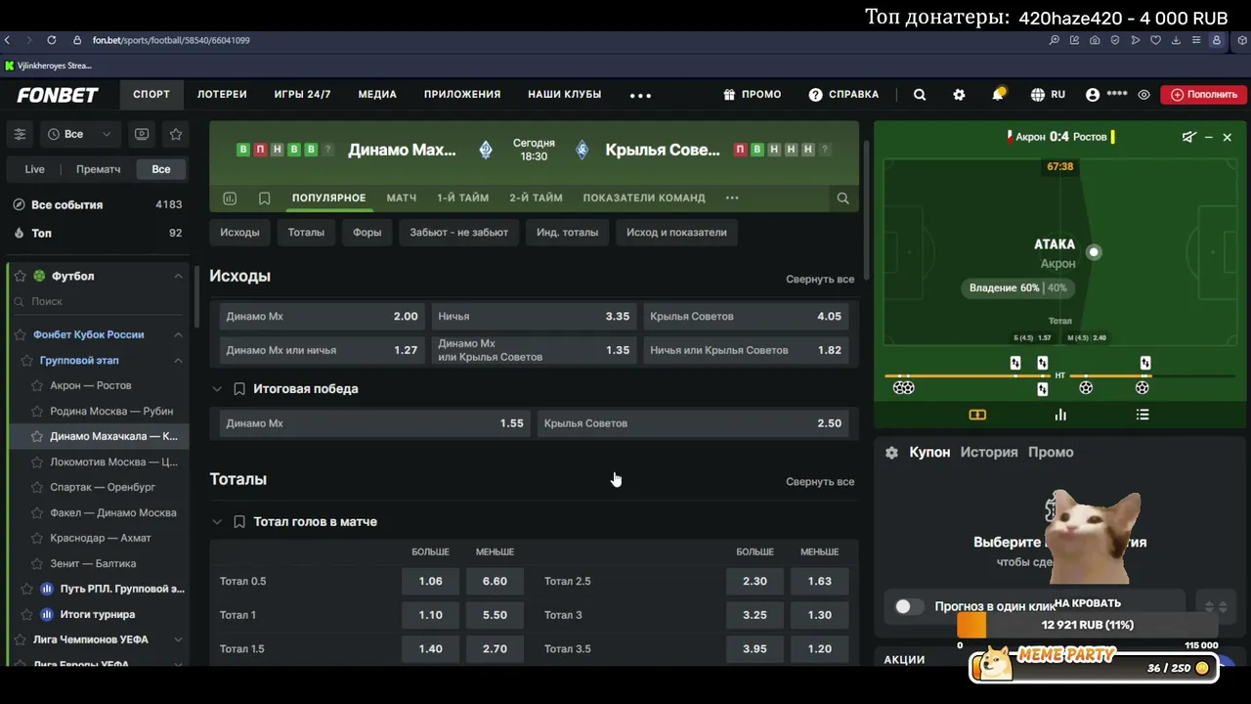
Task: Pin the Тотал голов в матче bookmark
Action: click(238, 522)
